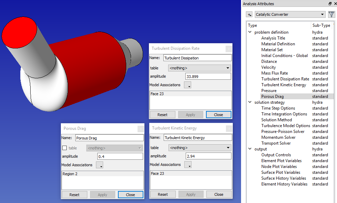
Task: Select the Velocity attribute row
Action: pos(268,67)
